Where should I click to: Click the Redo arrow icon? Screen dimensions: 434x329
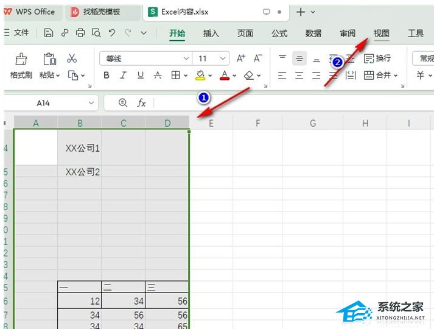128,33
